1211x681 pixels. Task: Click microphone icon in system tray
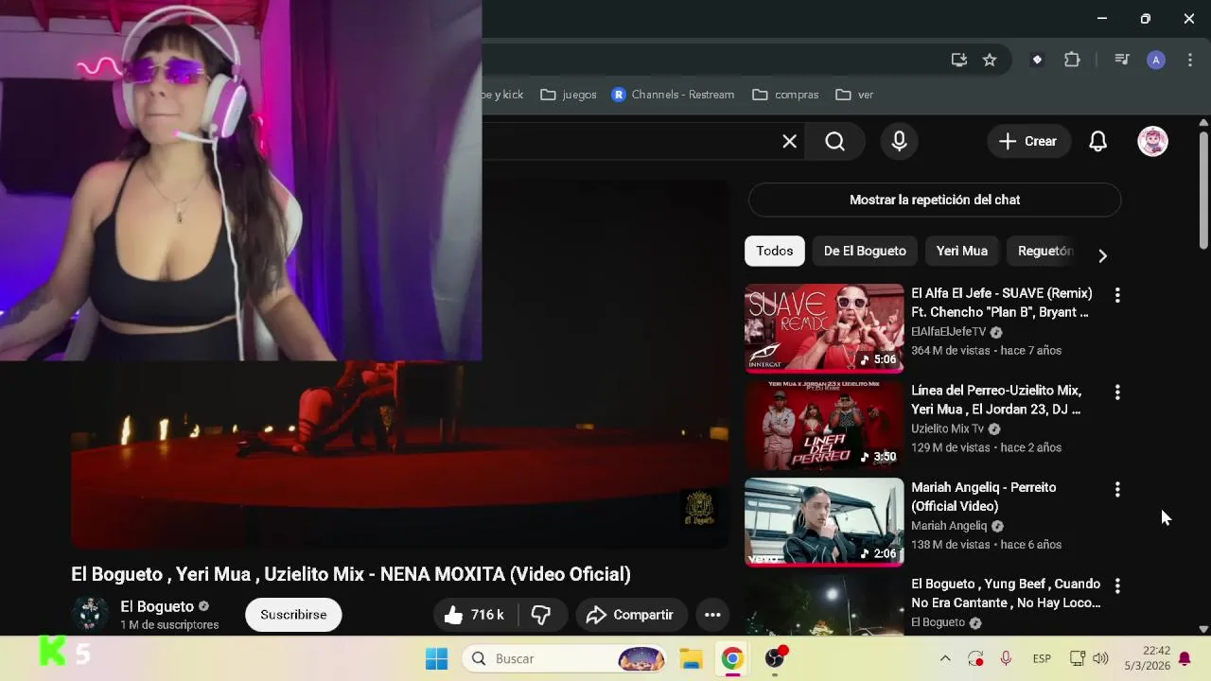1006,658
